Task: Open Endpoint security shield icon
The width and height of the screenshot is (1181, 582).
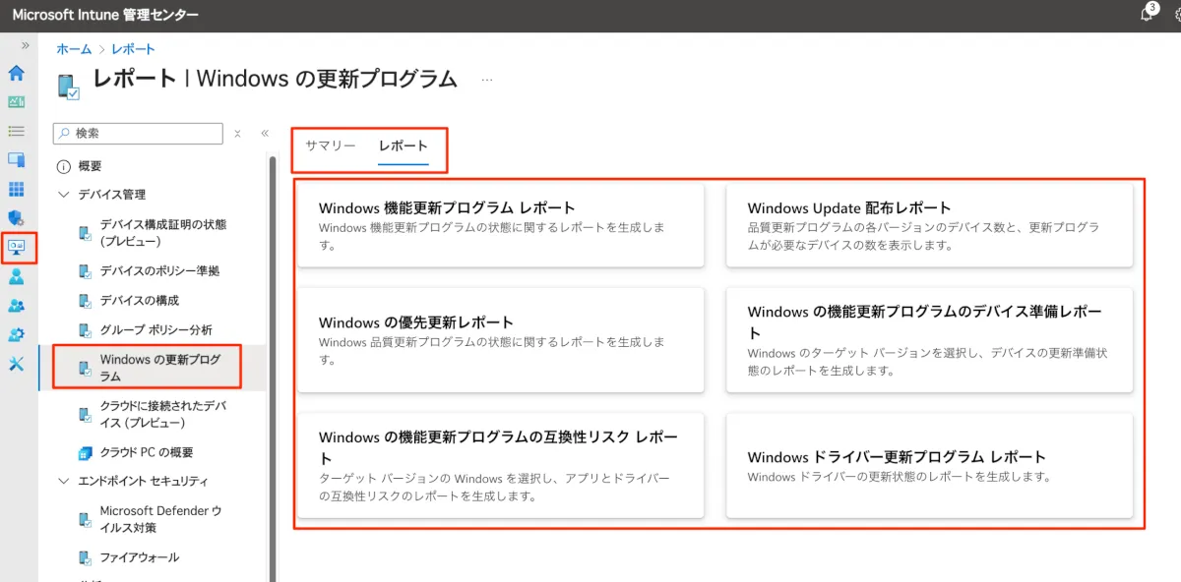Action: [x=17, y=217]
